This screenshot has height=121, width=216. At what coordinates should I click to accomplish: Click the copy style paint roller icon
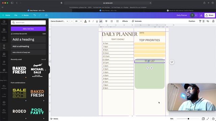[200, 21]
